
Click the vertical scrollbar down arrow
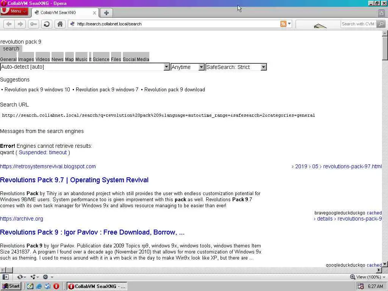(385, 264)
